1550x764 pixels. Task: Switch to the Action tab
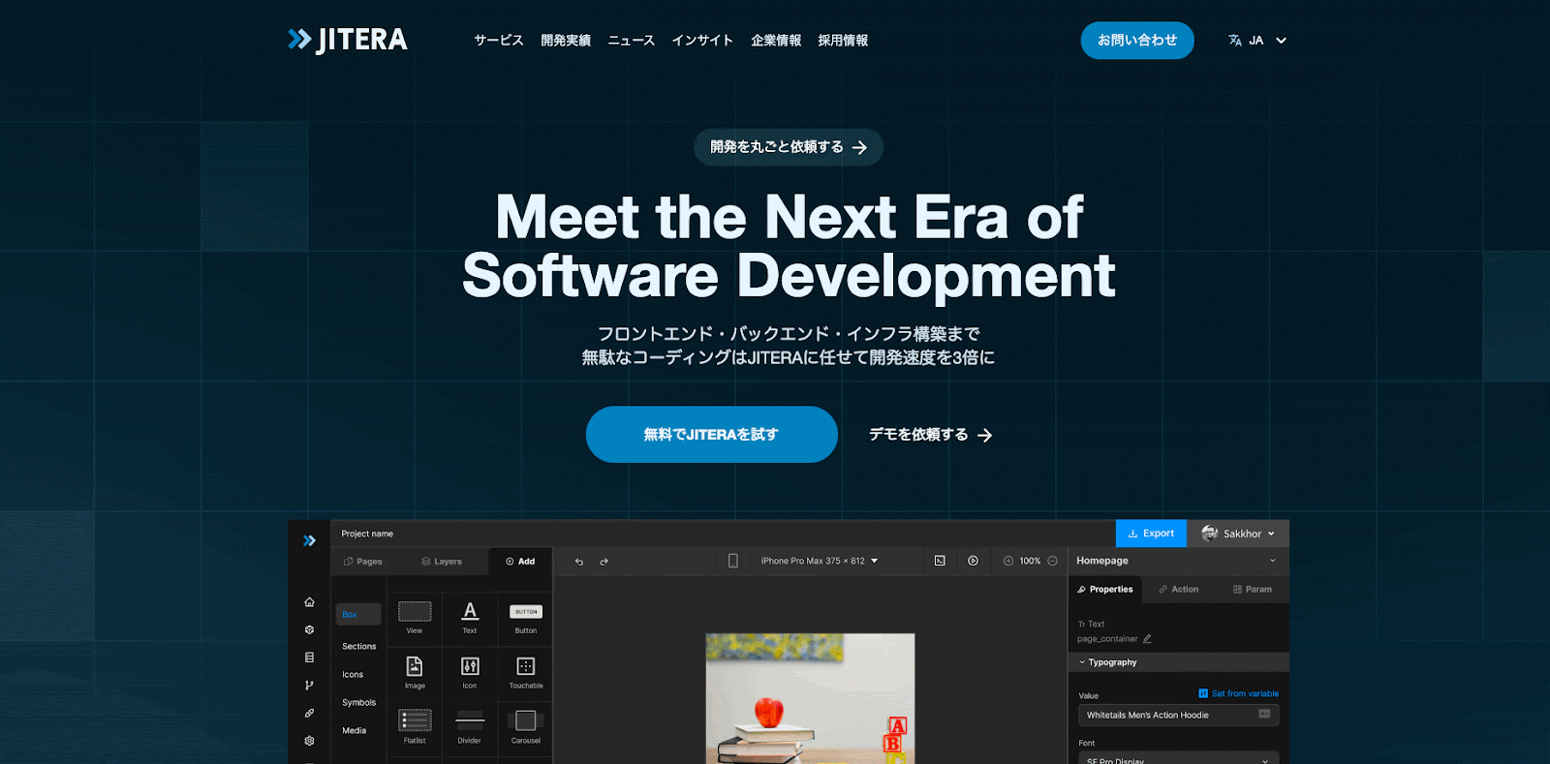tap(1178, 590)
